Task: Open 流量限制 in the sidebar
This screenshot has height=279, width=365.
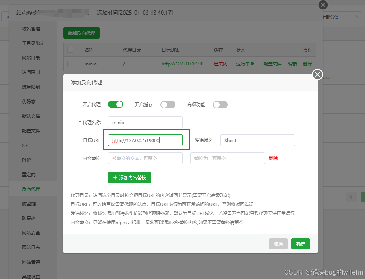Action: pyautogui.click(x=31, y=87)
